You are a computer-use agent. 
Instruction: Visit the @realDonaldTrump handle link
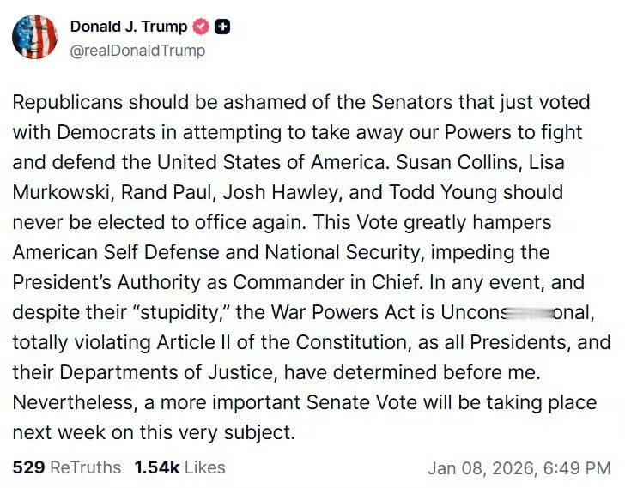137,51
